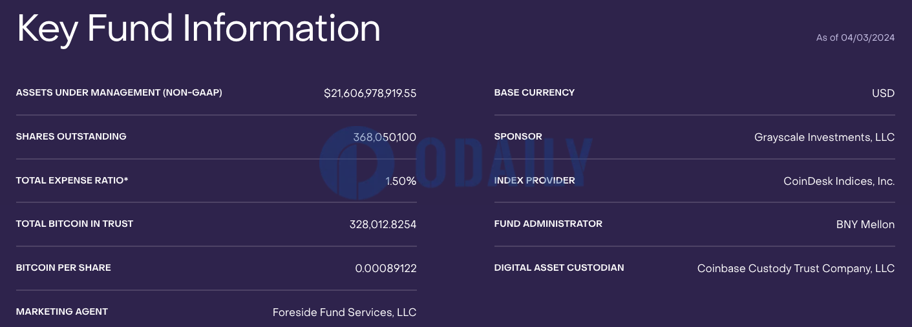Click CoinDesk Indices, Inc. provider text
Image resolution: width=912 pixels, height=327 pixels.
839,181
